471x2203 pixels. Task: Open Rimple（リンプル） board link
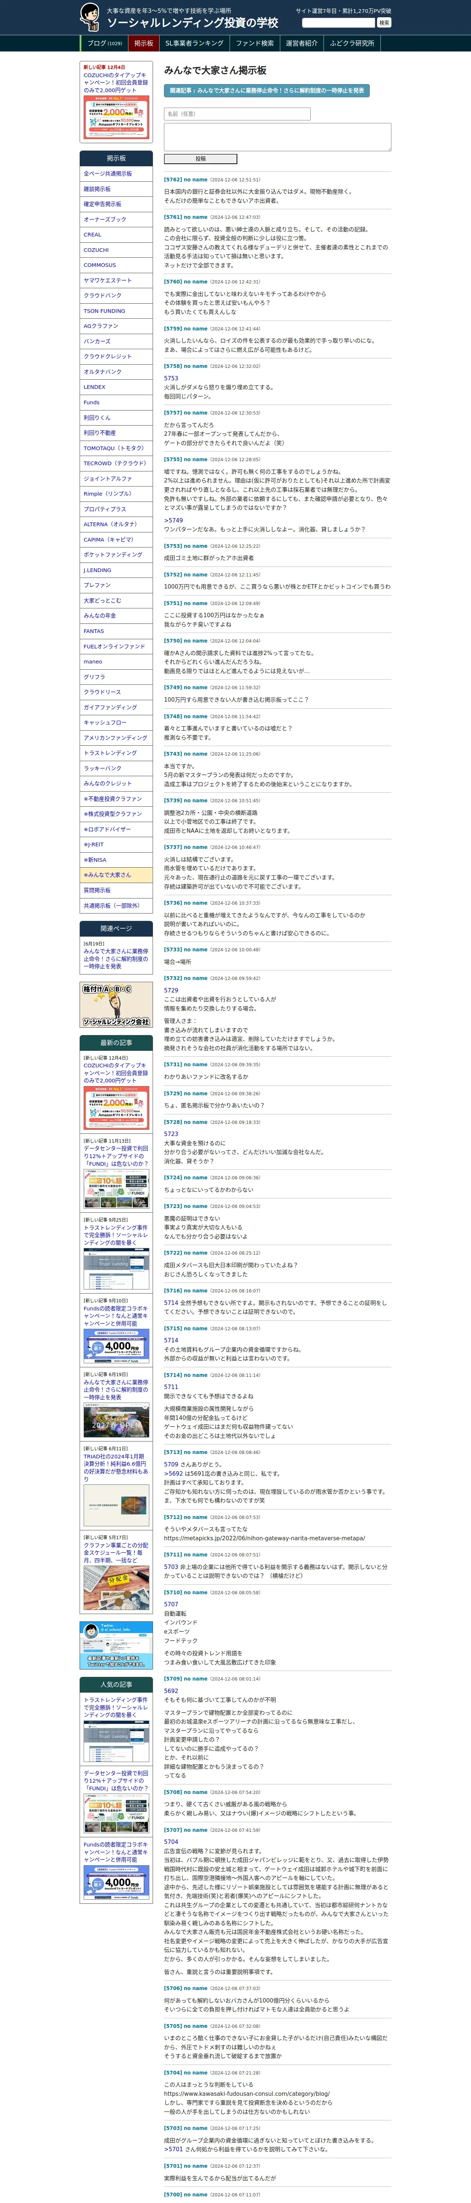116,493
